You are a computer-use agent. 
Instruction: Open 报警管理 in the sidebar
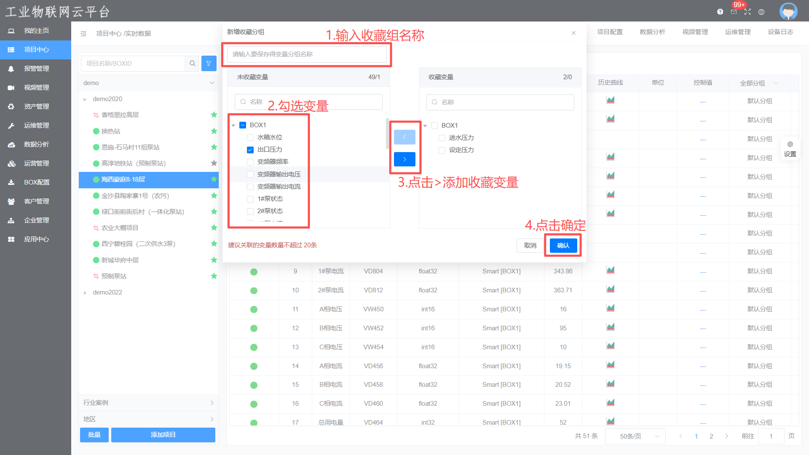point(36,68)
